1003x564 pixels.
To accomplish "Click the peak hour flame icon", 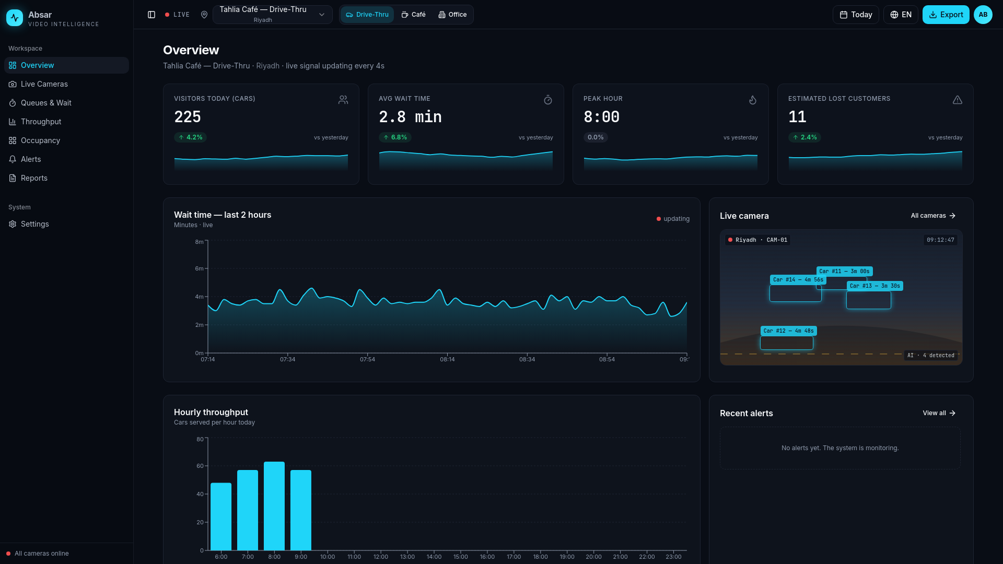I will click(x=753, y=100).
